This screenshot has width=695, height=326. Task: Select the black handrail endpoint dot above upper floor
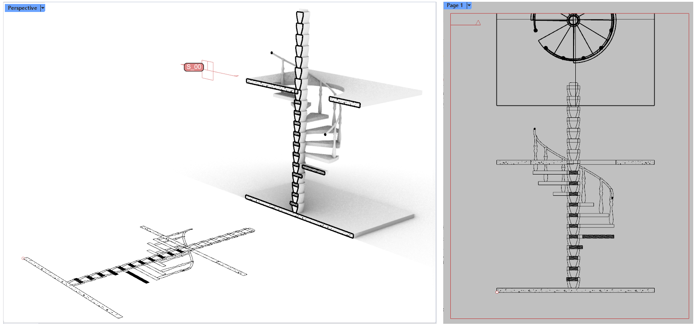pyautogui.click(x=272, y=53)
